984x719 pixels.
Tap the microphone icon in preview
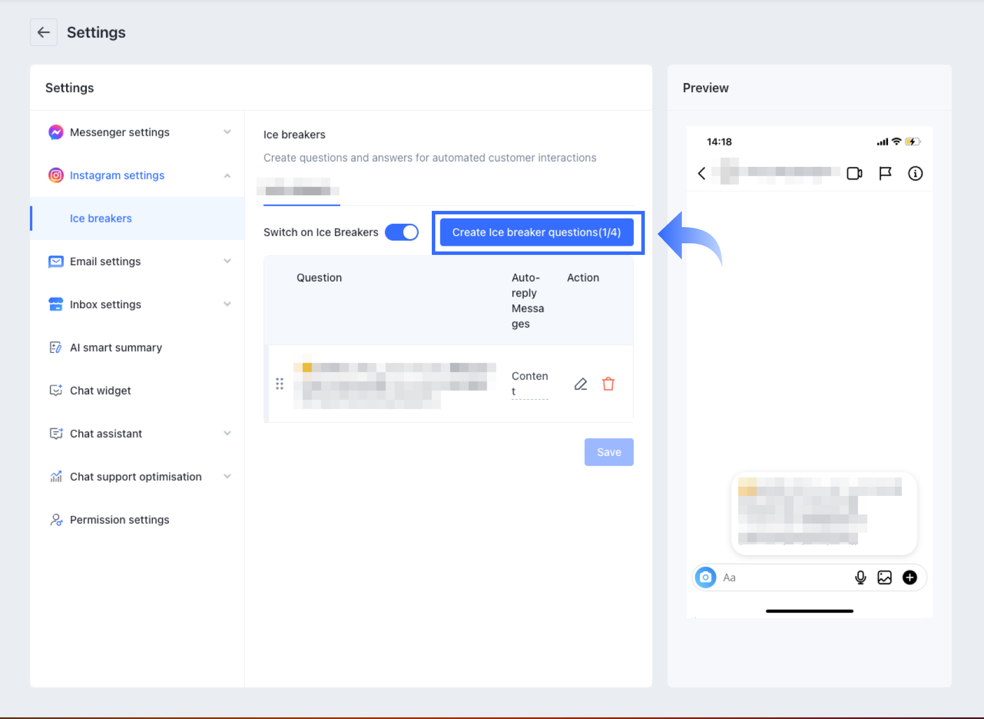(861, 577)
